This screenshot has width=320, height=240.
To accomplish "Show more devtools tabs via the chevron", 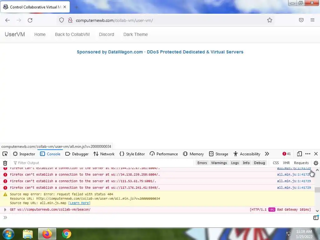I will pos(267,154).
